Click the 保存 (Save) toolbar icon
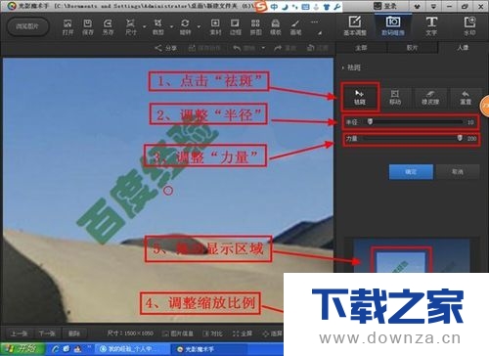 [x=87, y=27]
